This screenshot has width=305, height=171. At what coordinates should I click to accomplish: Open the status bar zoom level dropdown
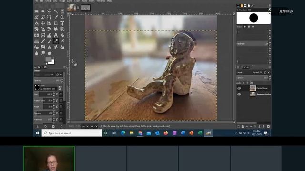pyautogui.click(x=94, y=126)
